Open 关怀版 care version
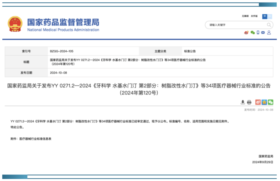 pyautogui.click(x=254, y=16)
